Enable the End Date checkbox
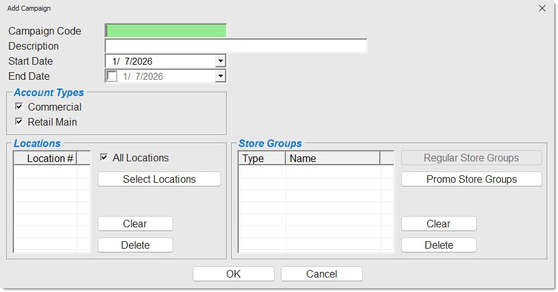 pos(112,77)
